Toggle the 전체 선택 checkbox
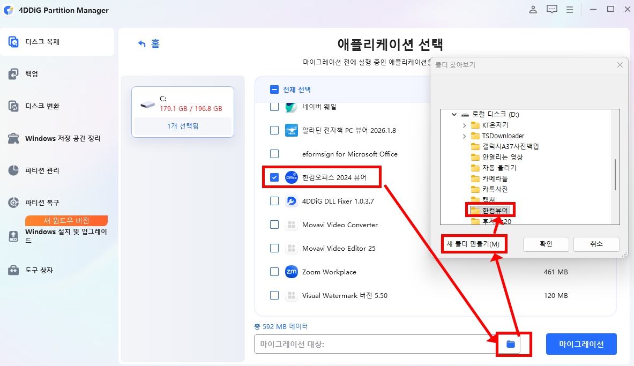The height and width of the screenshot is (366, 634). 274,89
